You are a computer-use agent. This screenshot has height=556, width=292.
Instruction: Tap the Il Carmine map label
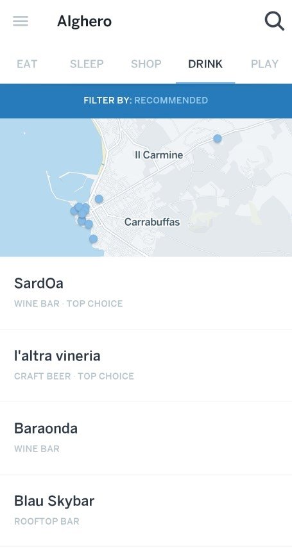coord(159,155)
